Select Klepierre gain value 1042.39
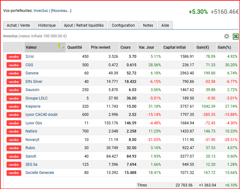This screenshot has height=189, width=240. [208, 106]
